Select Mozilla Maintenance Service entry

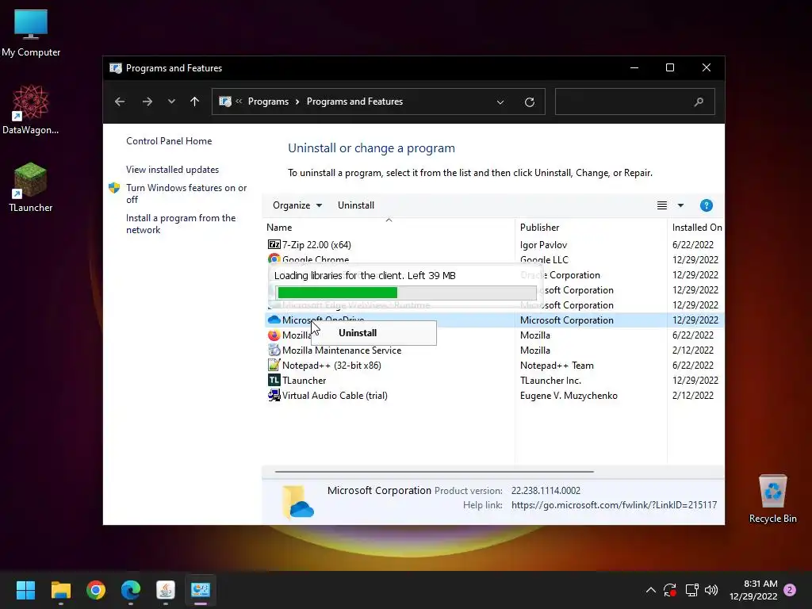[342, 350]
